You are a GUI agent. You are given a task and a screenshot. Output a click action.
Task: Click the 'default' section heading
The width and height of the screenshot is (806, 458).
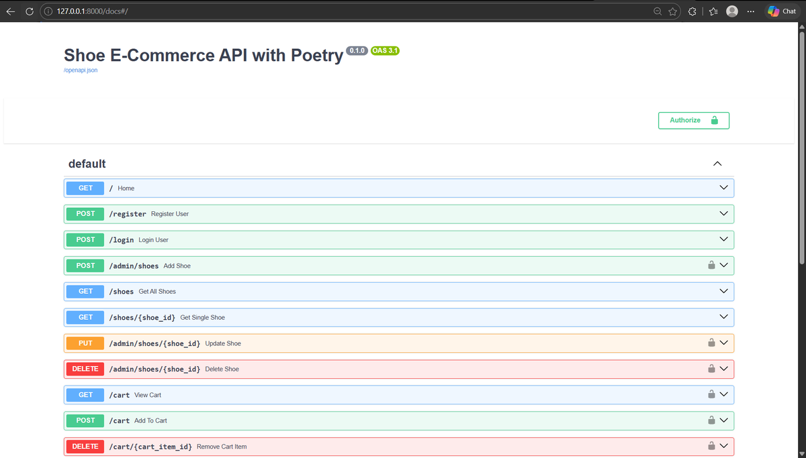point(87,164)
